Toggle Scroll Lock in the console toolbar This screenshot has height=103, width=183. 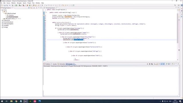point(157,64)
